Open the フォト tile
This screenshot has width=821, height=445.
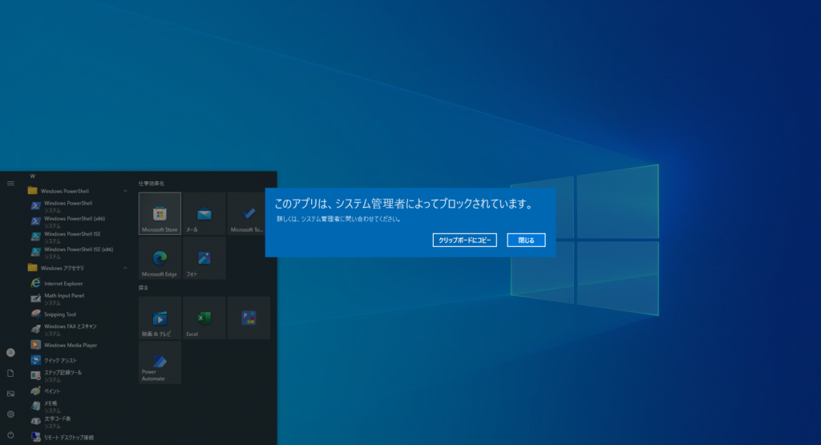coord(204,257)
